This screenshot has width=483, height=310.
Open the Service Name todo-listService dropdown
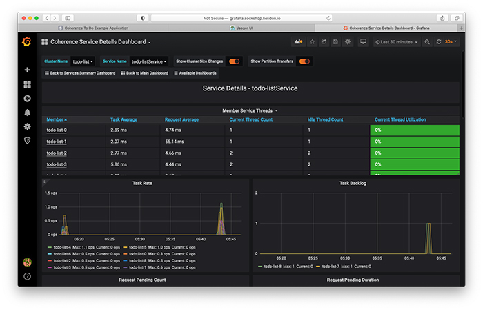tap(149, 61)
